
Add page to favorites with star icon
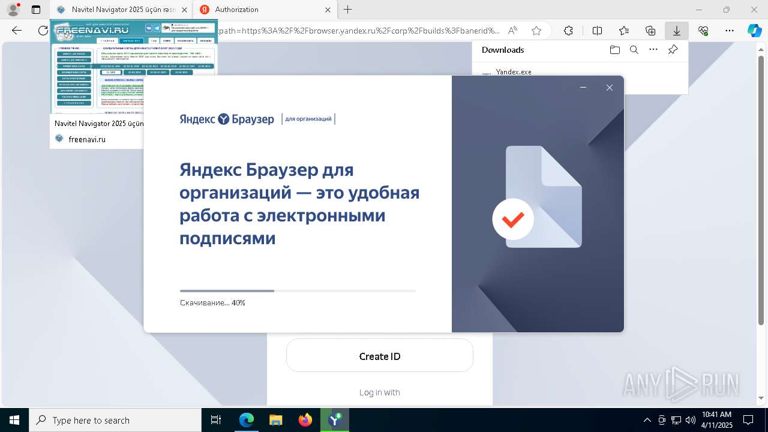[x=536, y=31]
